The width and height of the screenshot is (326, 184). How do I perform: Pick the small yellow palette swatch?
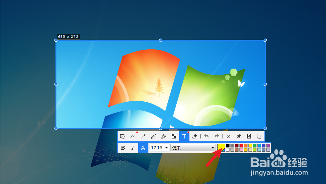(x=250, y=146)
